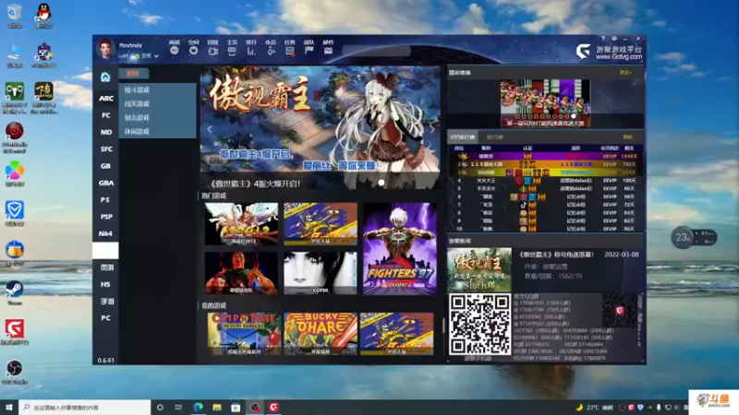Open the Steam desktop shortcut
Viewport: 739px width, 415px height.
point(15,292)
